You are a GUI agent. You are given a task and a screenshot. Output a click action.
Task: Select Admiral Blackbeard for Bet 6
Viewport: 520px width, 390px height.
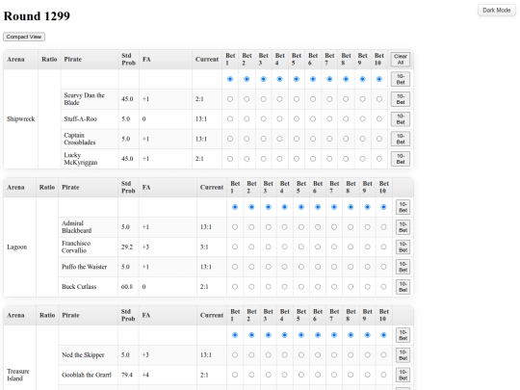coord(318,227)
